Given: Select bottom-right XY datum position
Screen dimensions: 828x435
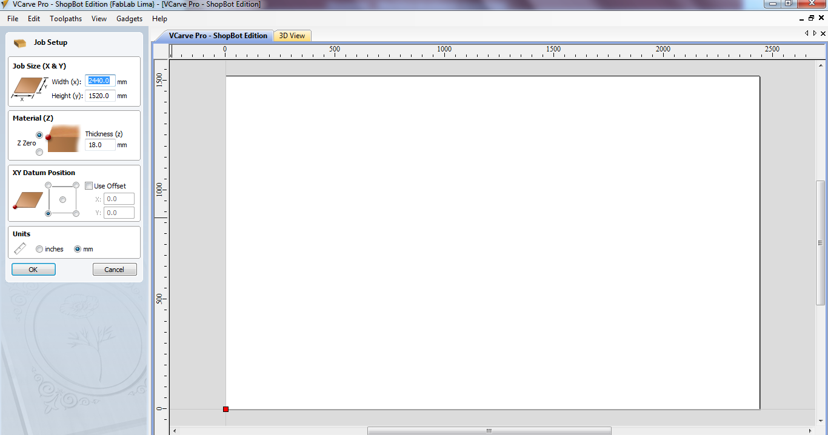Looking at the screenshot, I should tap(76, 213).
